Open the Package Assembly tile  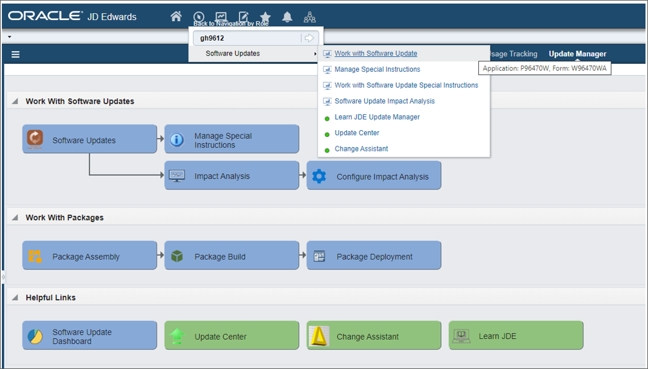tap(90, 255)
